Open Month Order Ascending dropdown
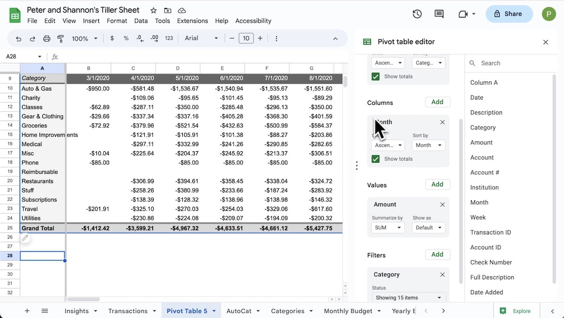Screen dimensions: 564x318 pos(388,145)
